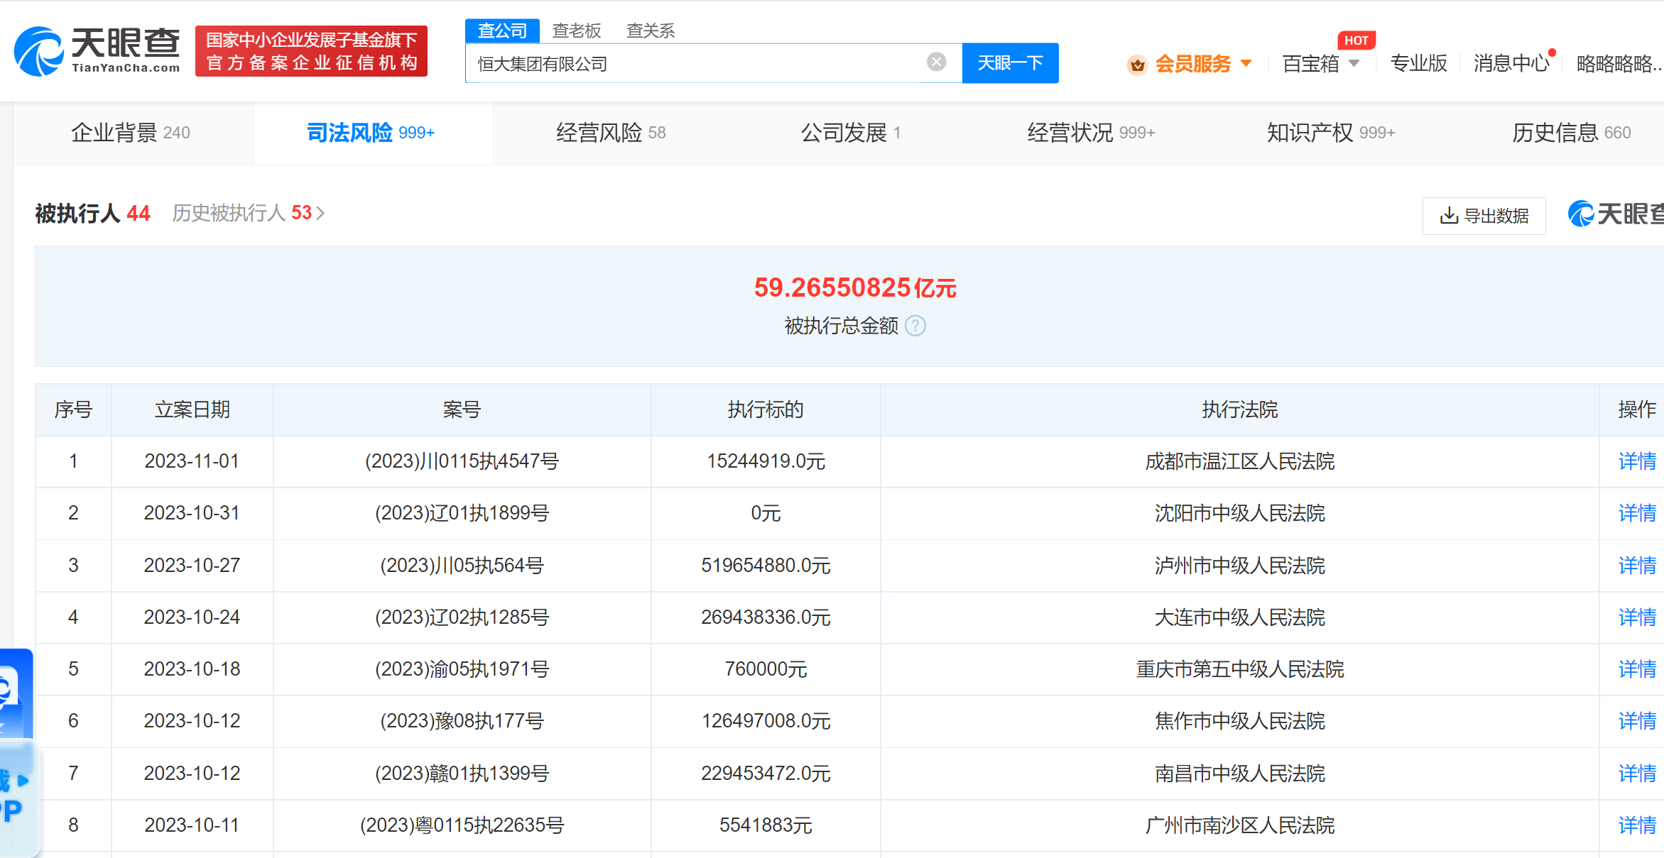Click case number (2023)川0115执4547号
The width and height of the screenshot is (1664, 858).
[462, 461]
